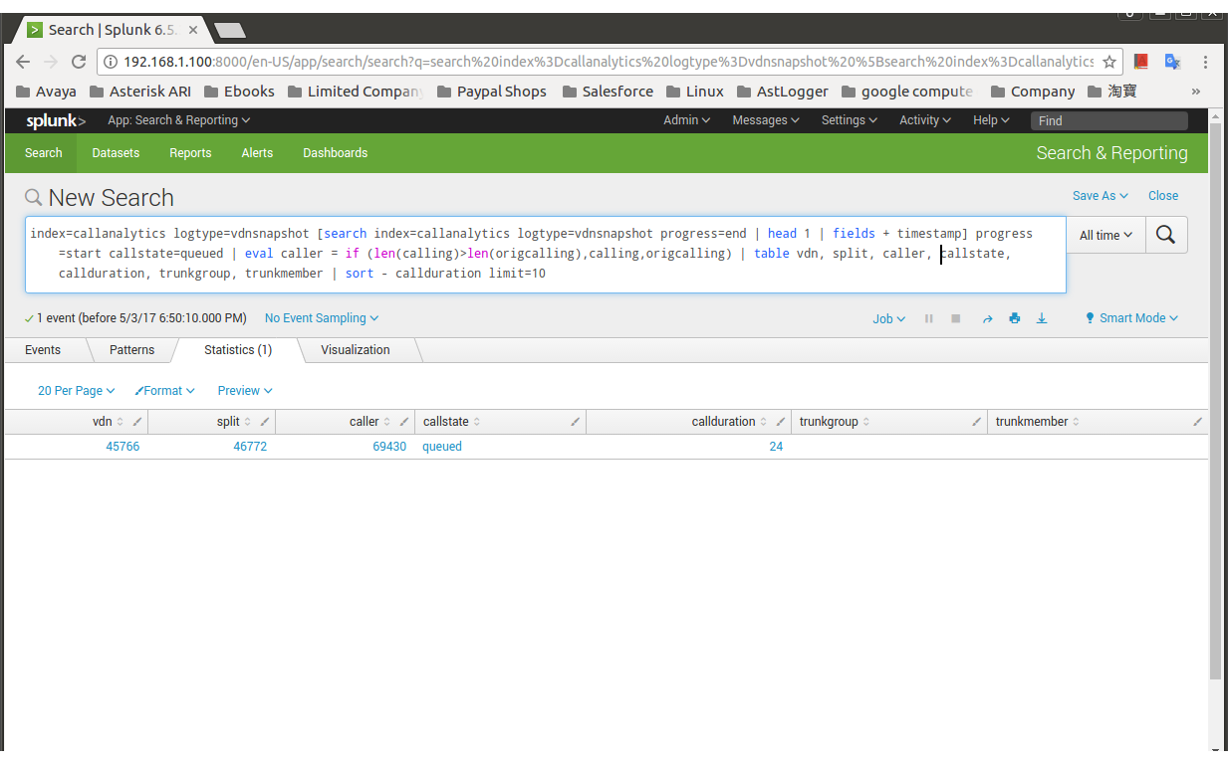This screenshot has height=764, width=1228.
Task: Open the Dashboards navigation item
Action: tap(335, 153)
